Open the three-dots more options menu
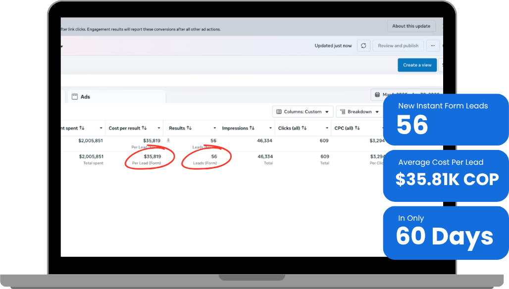The image size is (509, 289). click(x=433, y=46)
